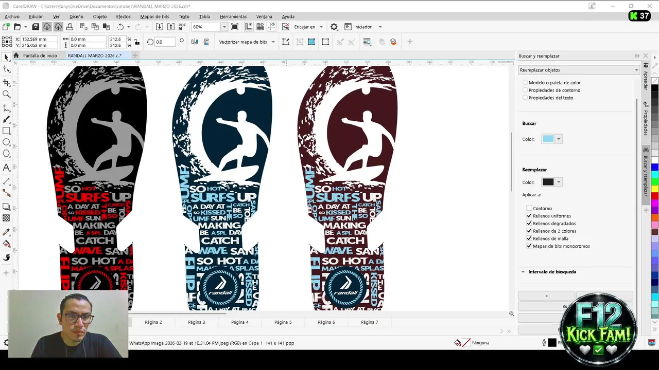Open the zoom level 80% dropdown

point(224,27)
